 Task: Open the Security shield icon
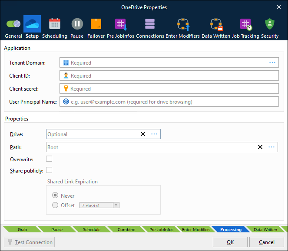[270, 24]
